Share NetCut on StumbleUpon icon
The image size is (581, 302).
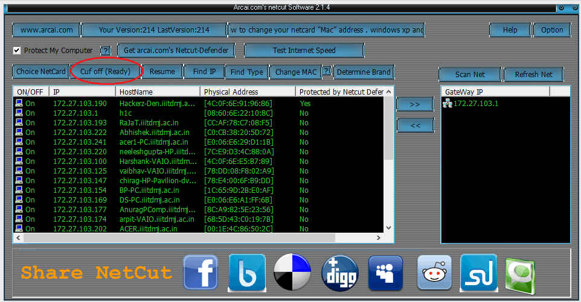478,272
